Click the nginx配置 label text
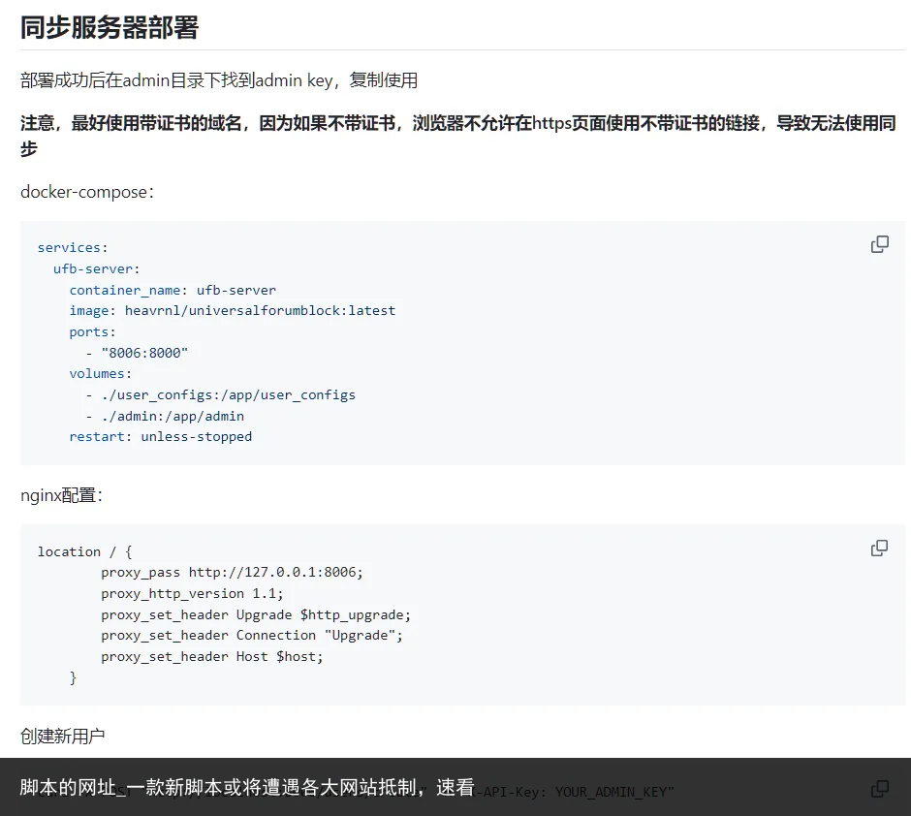This screenshot has height=816, width=911. click(x=61, y=495)
